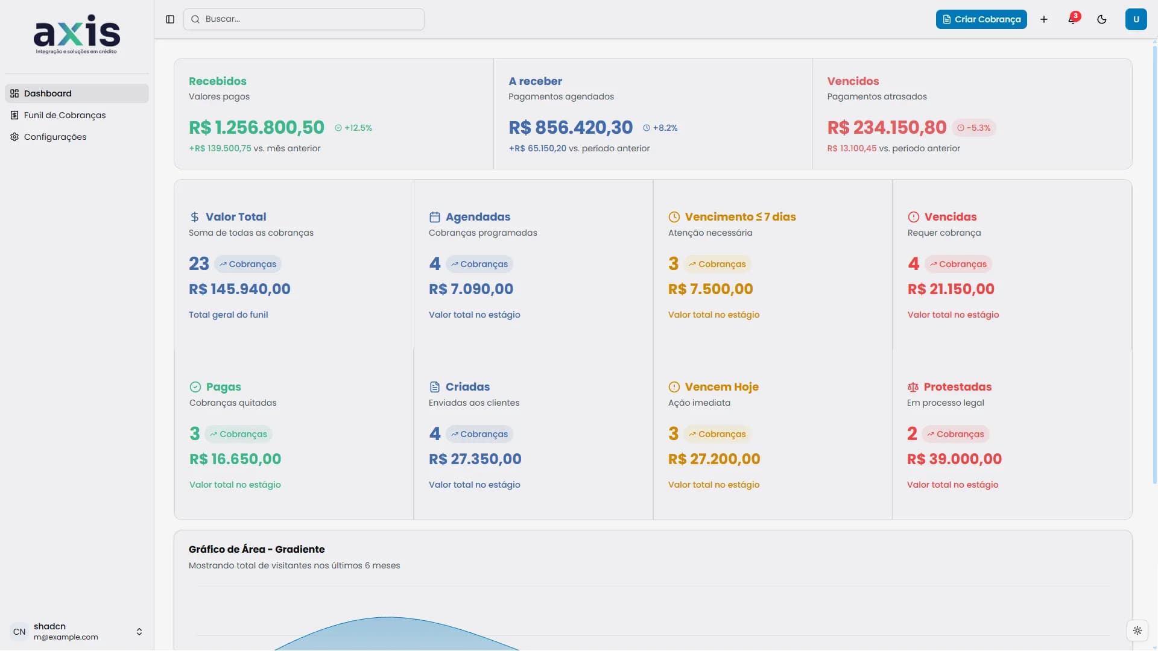
Task: Click the Protestadas scales icon
Action: [913, 387]
